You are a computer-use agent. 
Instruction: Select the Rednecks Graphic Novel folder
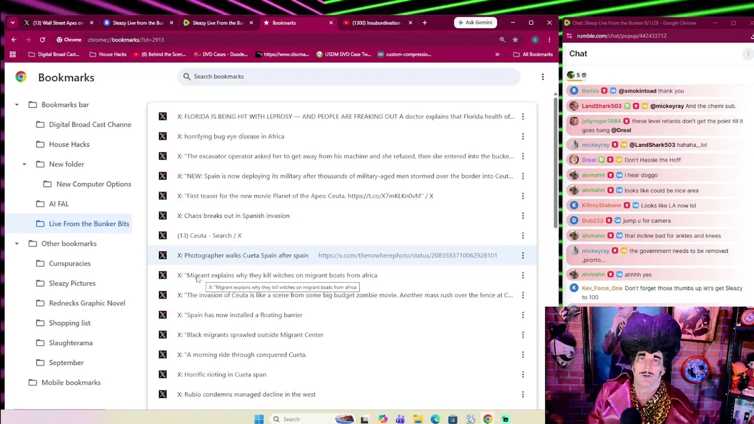click(81, 303)
